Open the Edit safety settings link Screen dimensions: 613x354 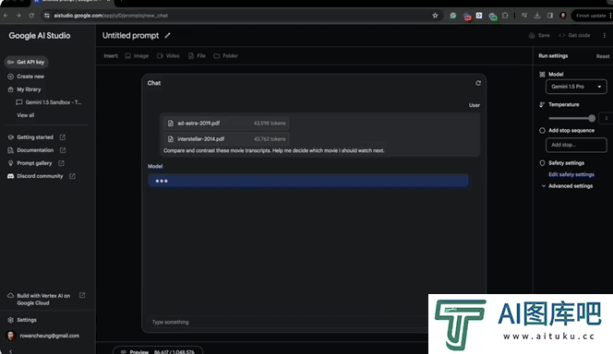571,174
